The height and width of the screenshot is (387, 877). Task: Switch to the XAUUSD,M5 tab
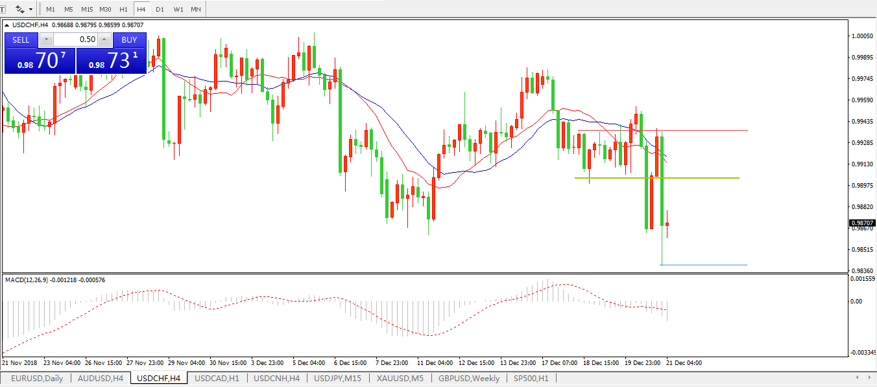[400, 378]
